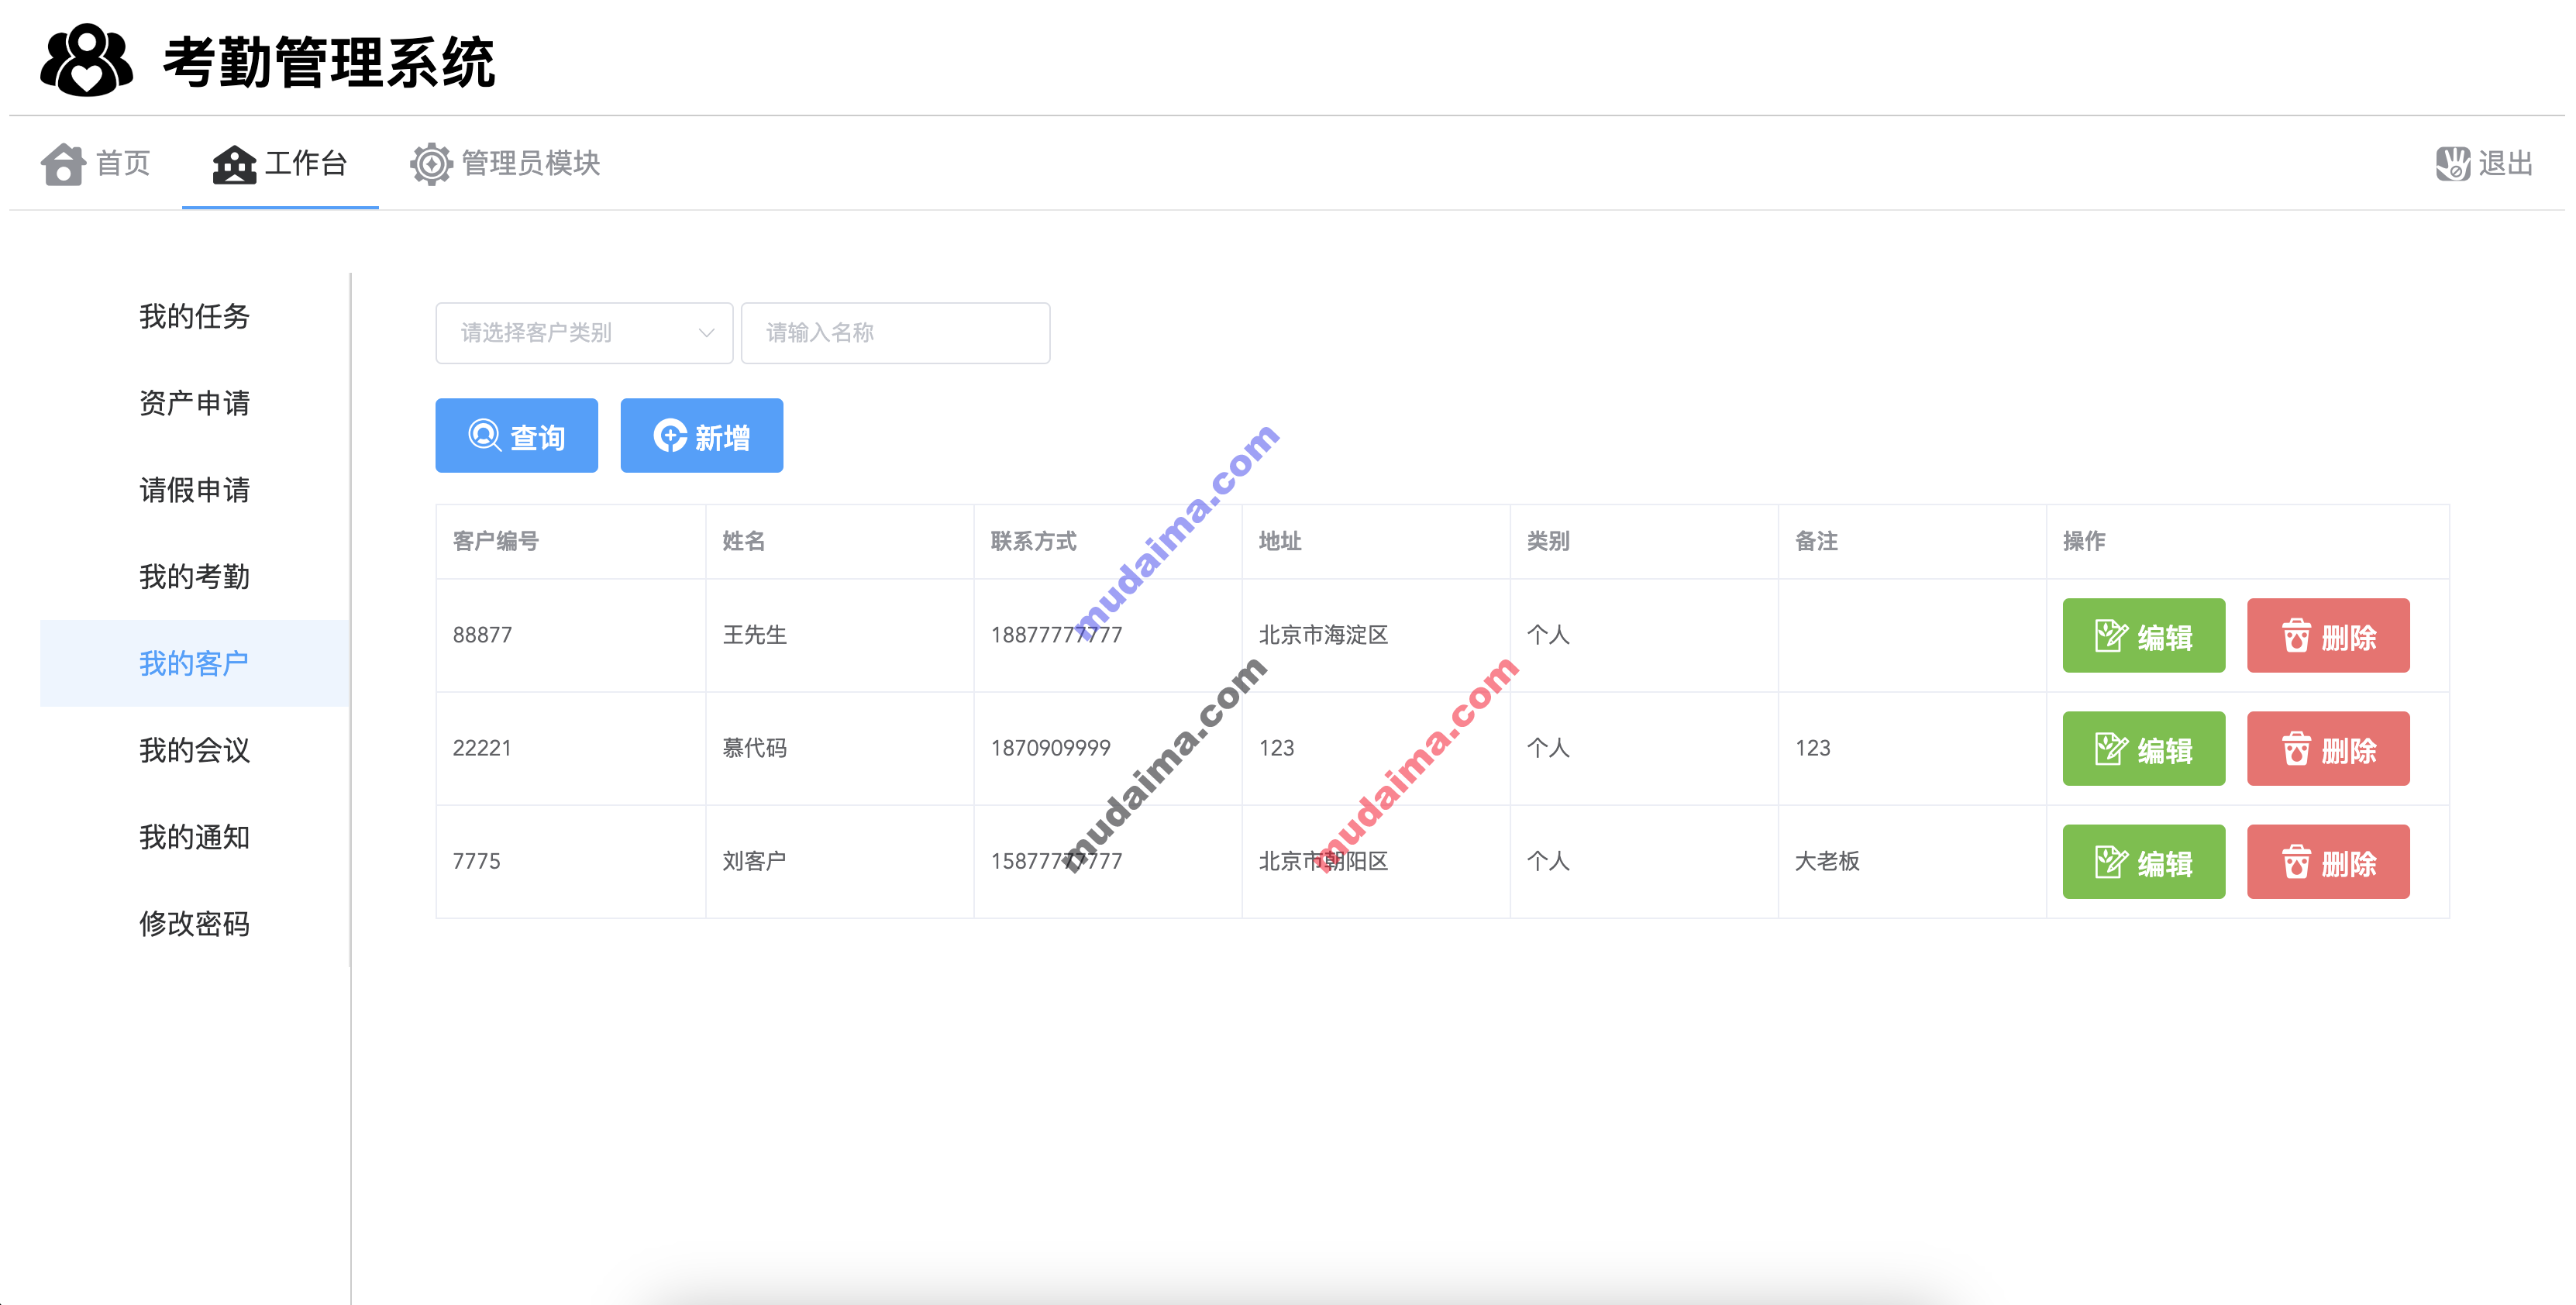Viewport: 2576px width, 1305px height.
Task: Click 删除 label for customer 22221
Action: point(2349,750)
